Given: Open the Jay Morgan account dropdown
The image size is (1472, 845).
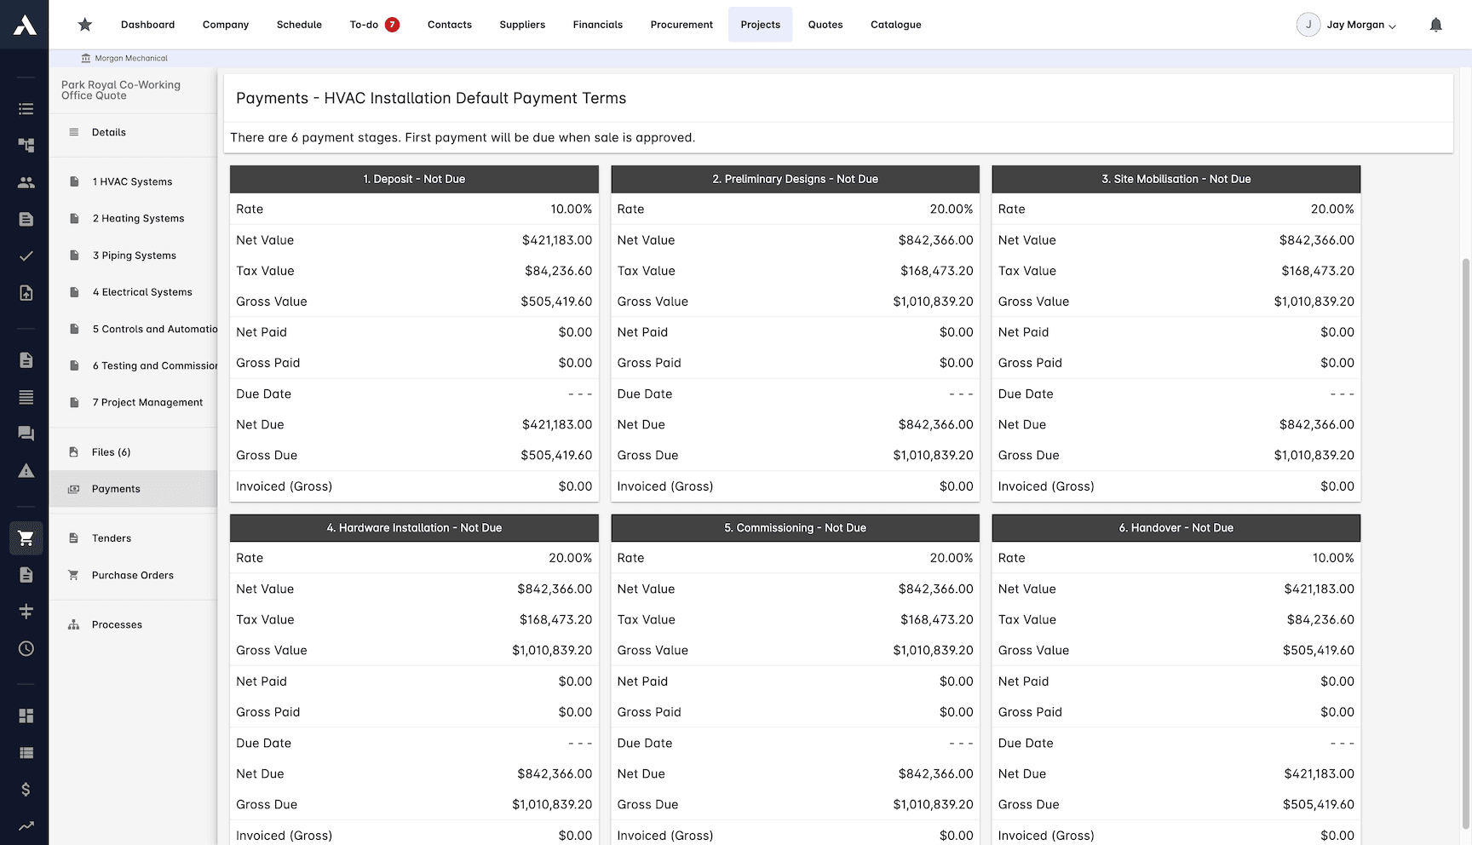Looking at the screenshot, I should (x=1353, y=24).
